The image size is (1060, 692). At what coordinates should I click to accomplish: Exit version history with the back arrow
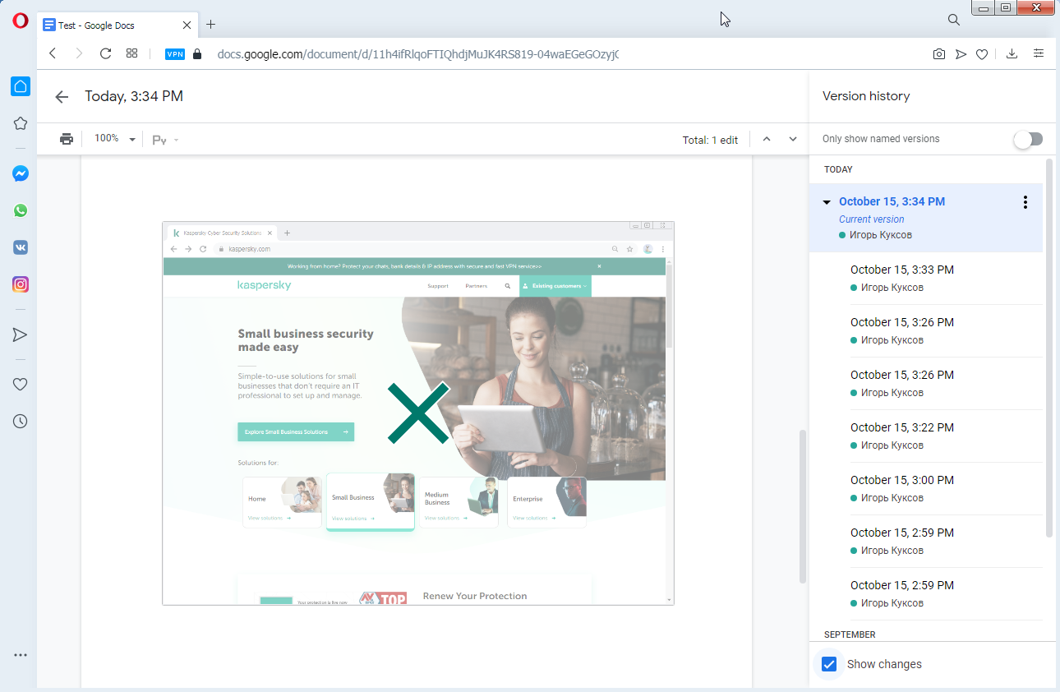[x=62, y=97]
